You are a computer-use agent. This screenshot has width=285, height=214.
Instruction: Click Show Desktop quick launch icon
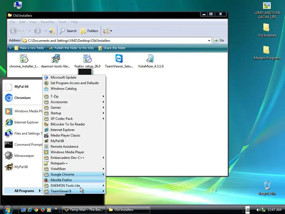23,210
